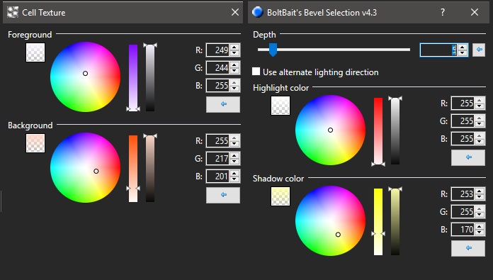Decrement Foreground G value down arrow

[x=234, y=71]
